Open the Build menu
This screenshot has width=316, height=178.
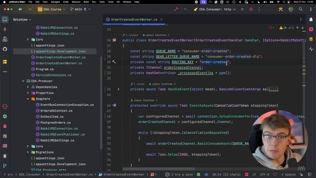(x=86, y=2)
